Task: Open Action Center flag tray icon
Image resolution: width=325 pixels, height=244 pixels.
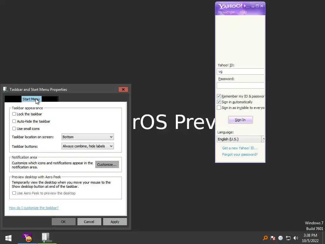Action: [x=273, y=238]
